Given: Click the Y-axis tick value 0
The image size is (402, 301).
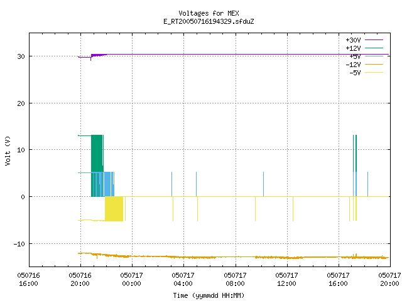Looking at the screenshot, I should pos(23,197).
